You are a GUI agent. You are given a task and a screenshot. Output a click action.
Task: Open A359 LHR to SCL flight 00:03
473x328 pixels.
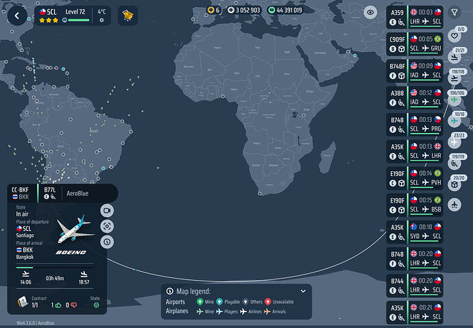pyautogui.click(x=415, y=17)
